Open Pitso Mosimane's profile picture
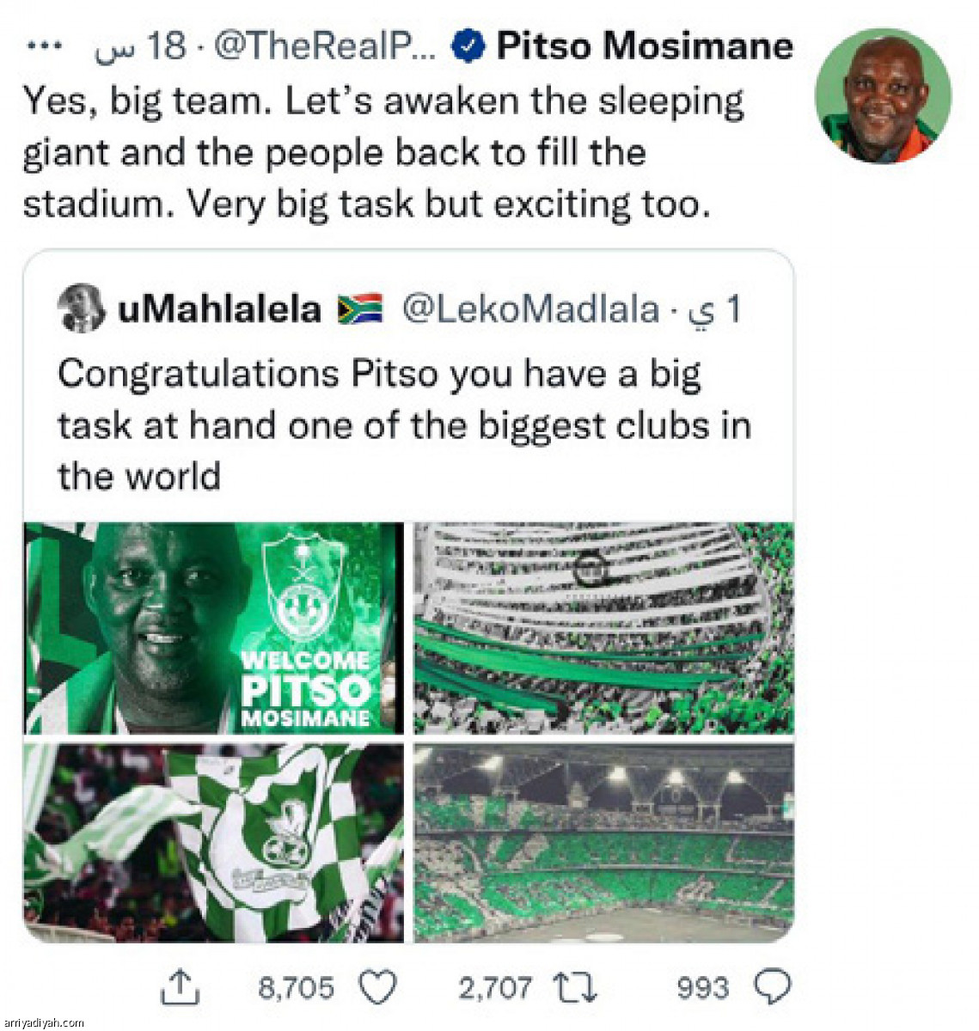 tap(883, 96)
